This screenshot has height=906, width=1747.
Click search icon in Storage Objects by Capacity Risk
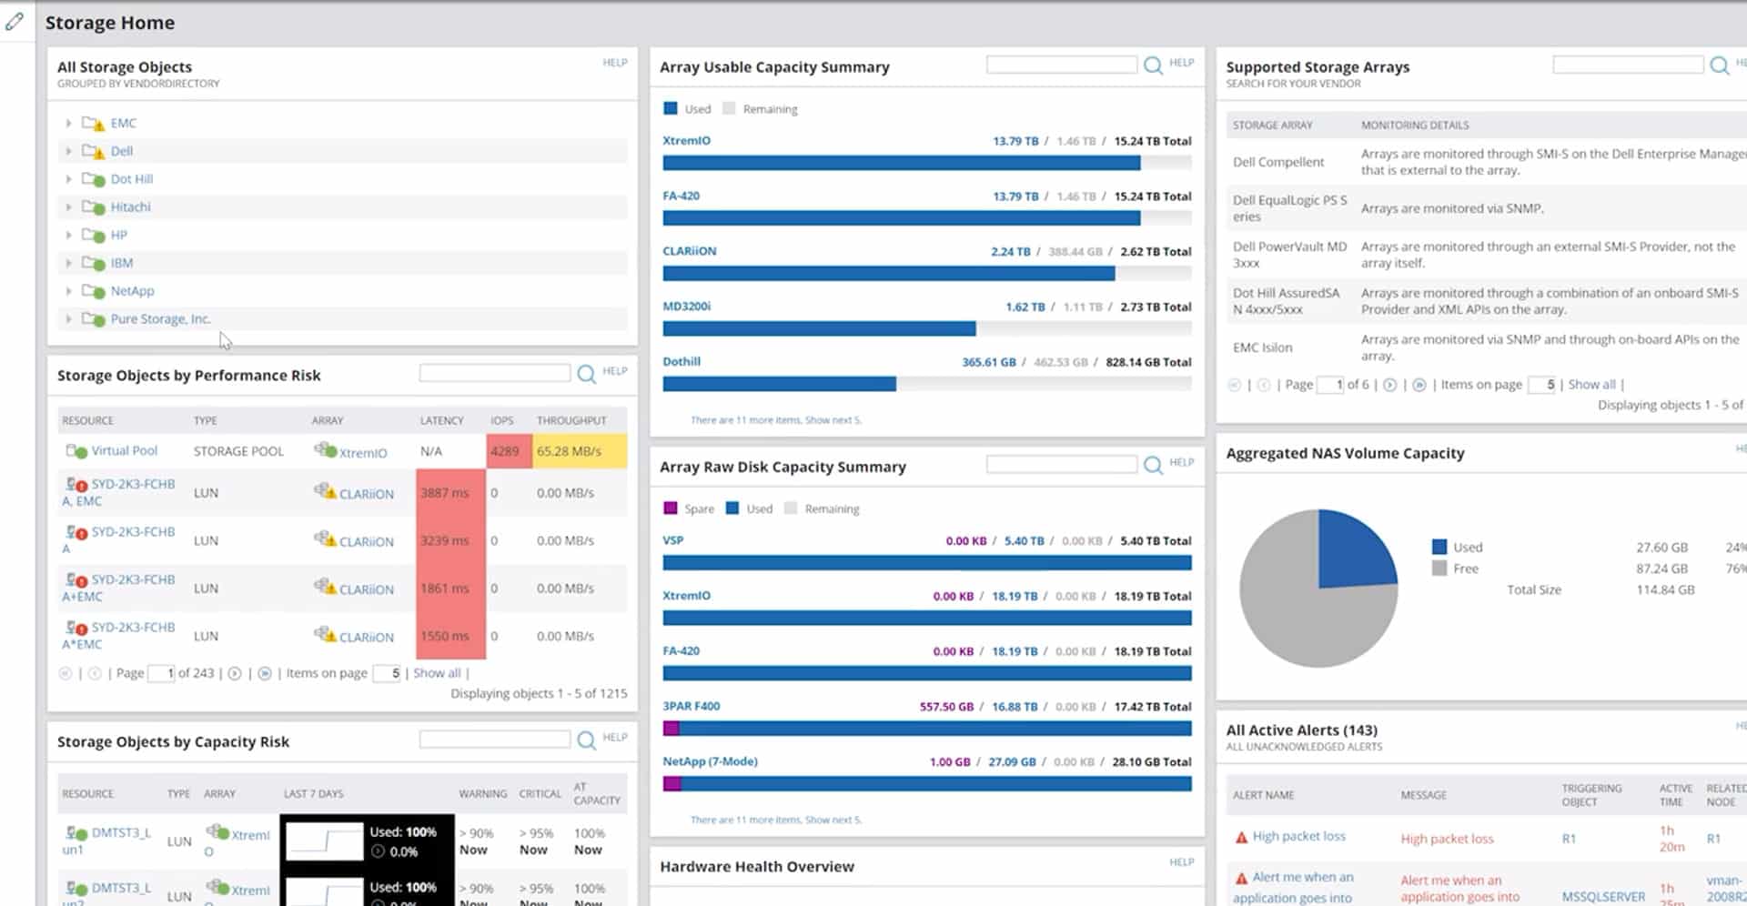[586, 740]
